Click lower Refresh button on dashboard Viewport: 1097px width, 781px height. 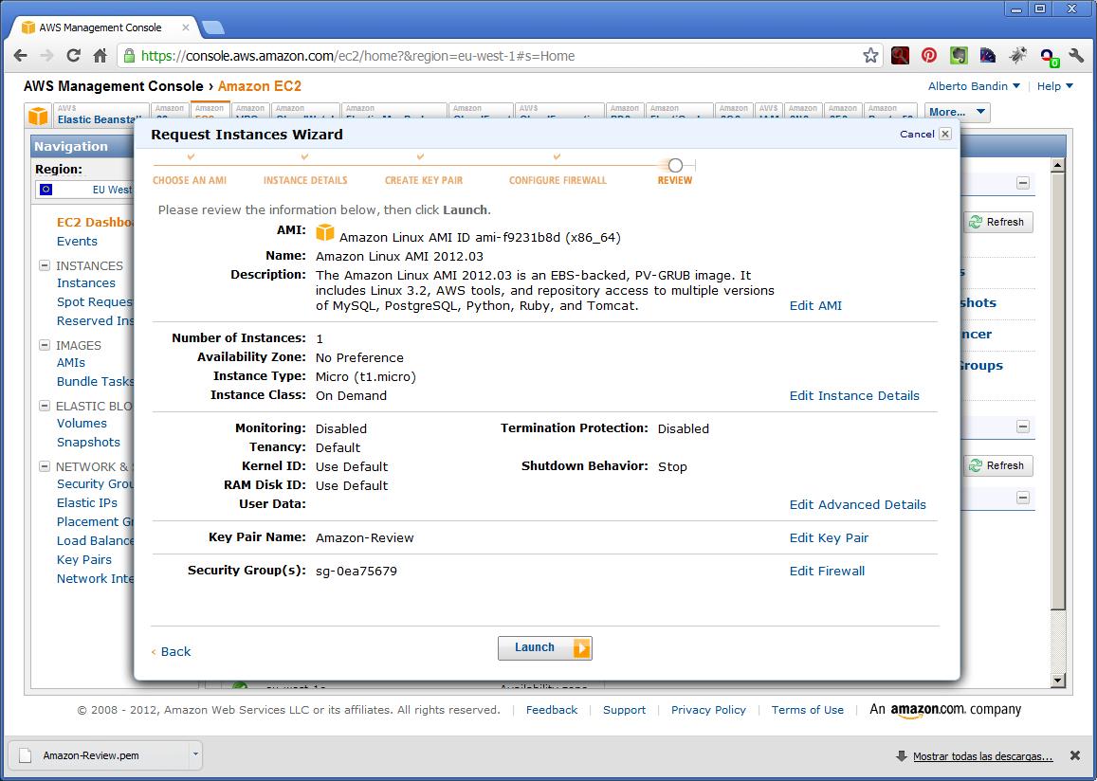997,465
